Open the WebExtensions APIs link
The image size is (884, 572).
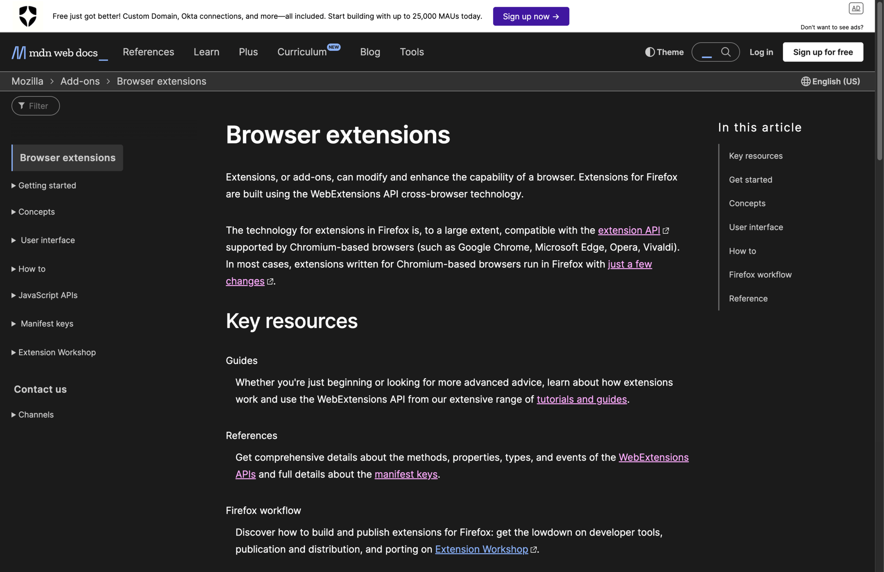pos(653,457)
